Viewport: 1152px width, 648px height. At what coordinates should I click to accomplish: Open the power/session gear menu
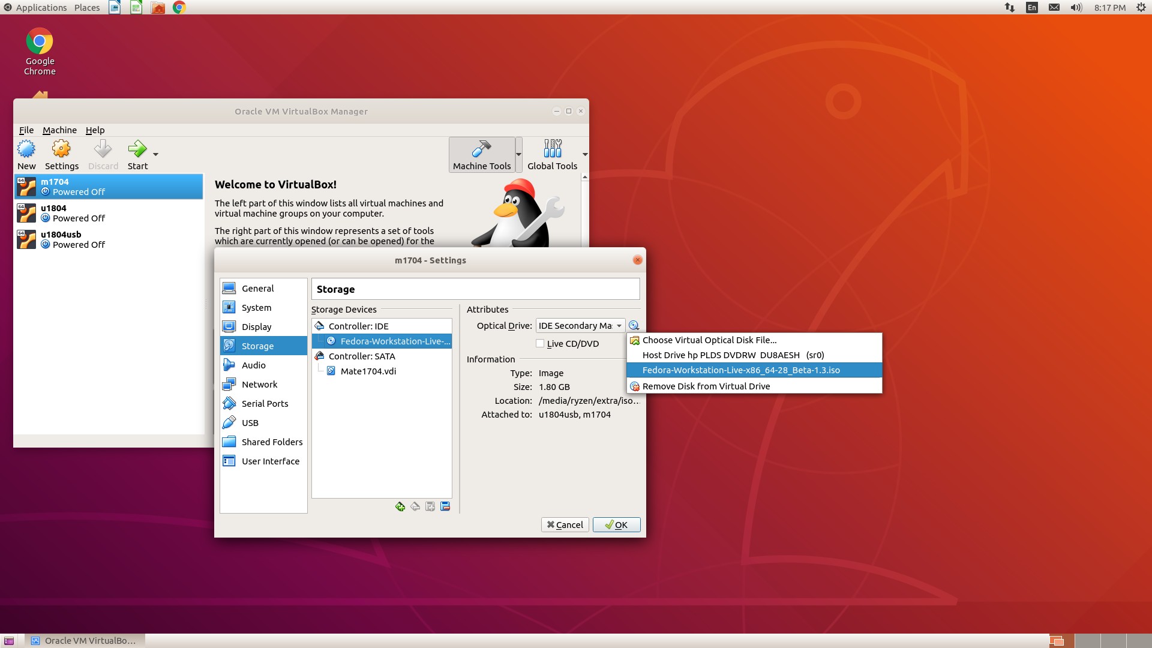coord(1141,7)
